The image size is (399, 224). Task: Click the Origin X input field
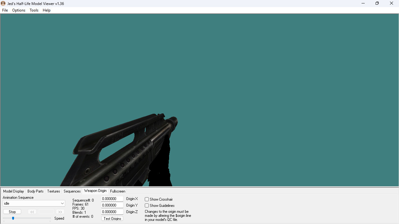click(112, 199)
